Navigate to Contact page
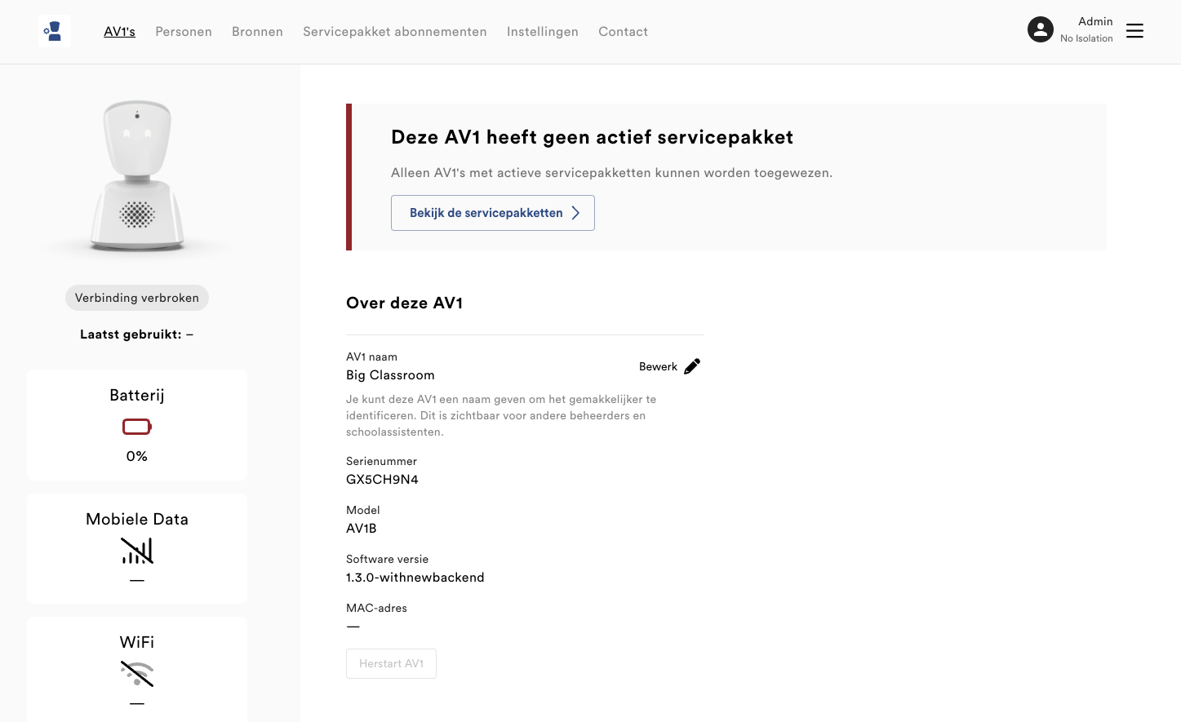Viewport: 1181px width, 722px height. (623, 32)
